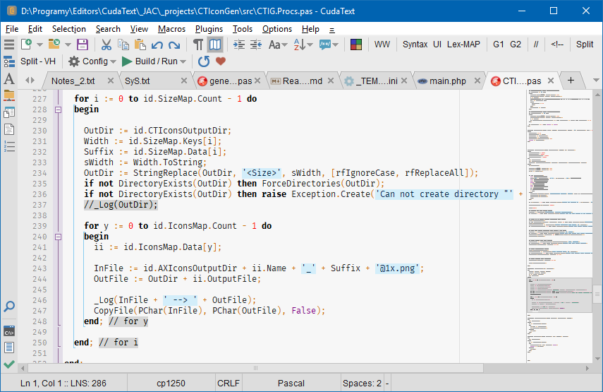Open the code tree sidebar panel icon
Image resolution: width=603 pixels, height=392 pixels.
pos(9,61)
